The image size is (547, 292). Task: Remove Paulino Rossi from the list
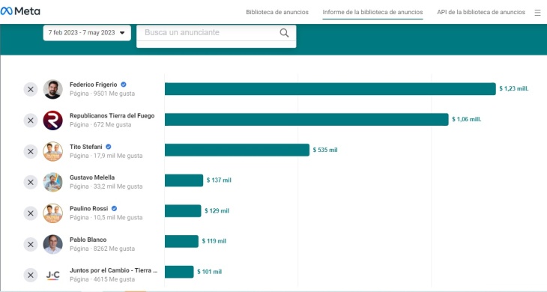31,213
